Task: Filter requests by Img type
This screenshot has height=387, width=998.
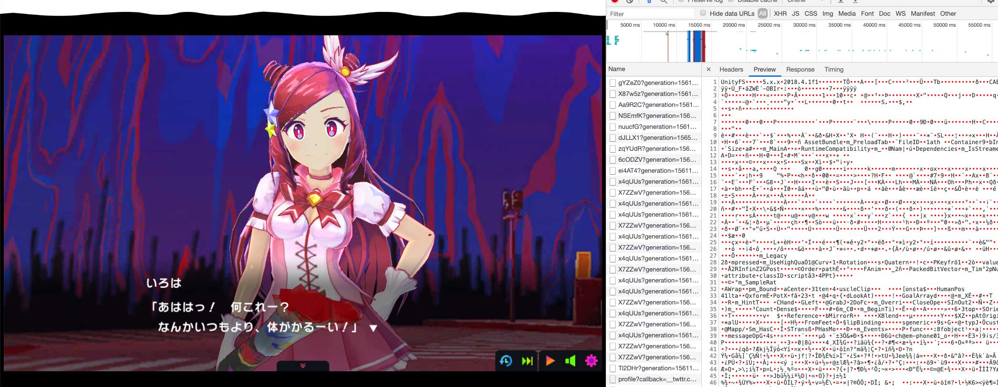Action: [x=827, y=13]
